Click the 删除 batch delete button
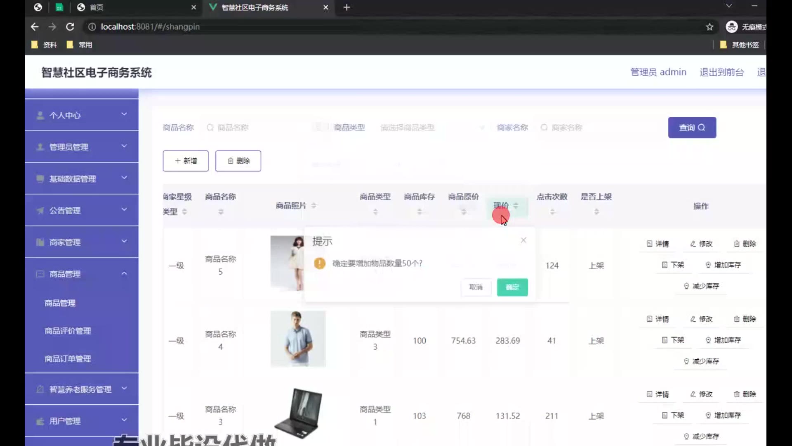 (238, 161)
